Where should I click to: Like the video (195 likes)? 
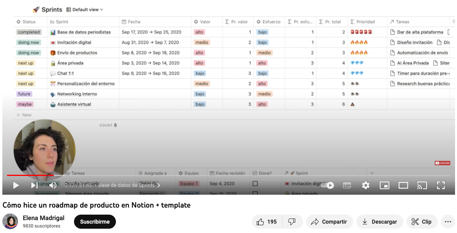tap(267, 222)
